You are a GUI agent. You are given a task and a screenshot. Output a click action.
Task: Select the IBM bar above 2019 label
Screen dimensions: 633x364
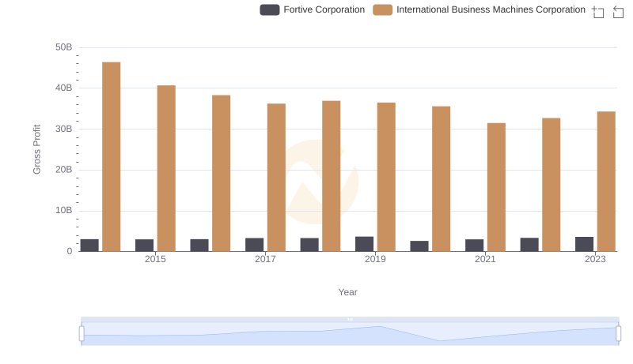(x=386, y=177)
